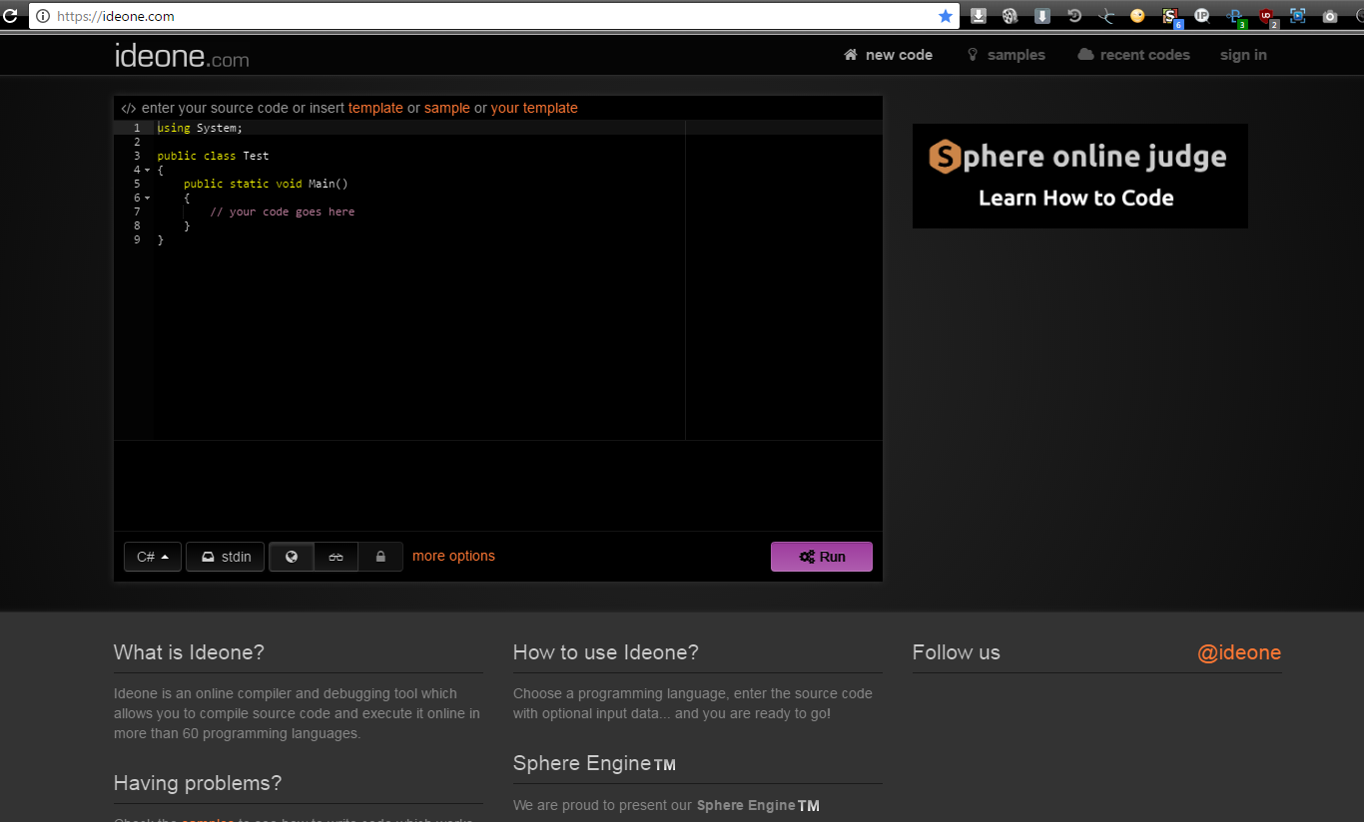This screenshot has height=822, width=1364.
Task: Open the gray down-arrow downloader extension
Action: tap(1042, 16)
